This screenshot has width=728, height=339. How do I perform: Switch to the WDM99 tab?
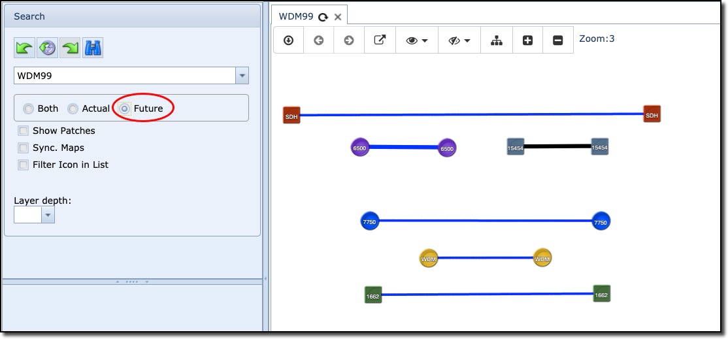tap(296, 16)
